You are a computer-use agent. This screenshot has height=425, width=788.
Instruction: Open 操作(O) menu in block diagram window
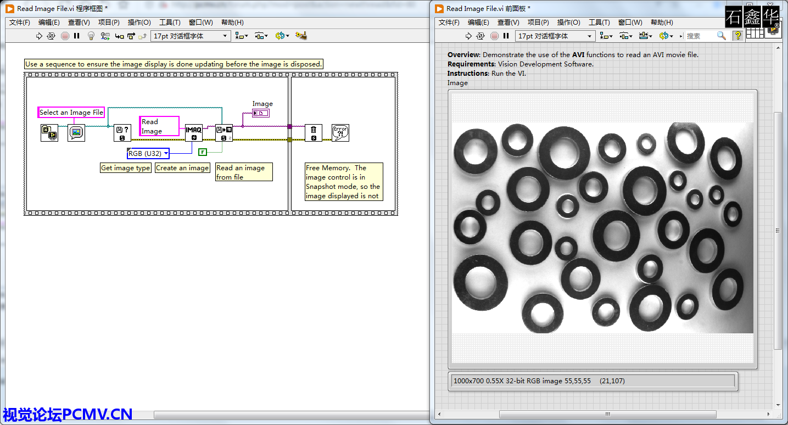click(x=139, y=23)
